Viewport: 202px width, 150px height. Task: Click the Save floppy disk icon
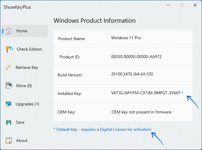[9, 122]
